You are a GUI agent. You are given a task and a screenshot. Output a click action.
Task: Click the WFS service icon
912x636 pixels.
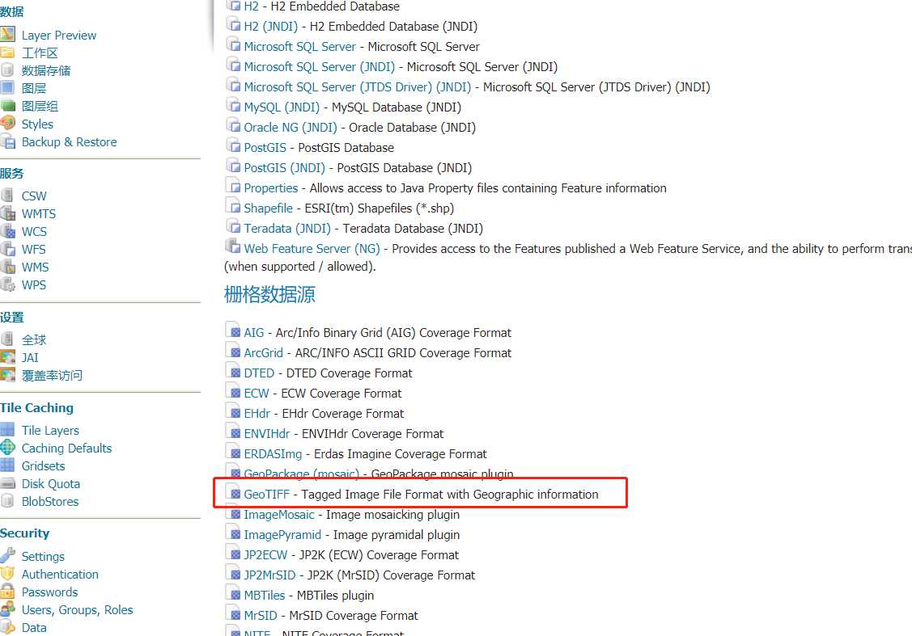[7, 249]
